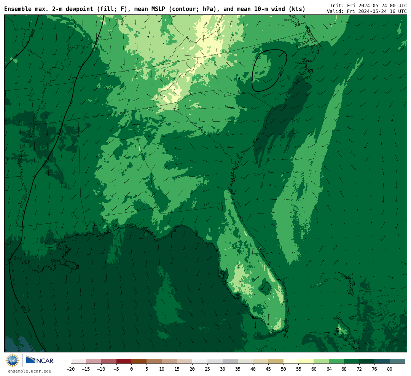This screenshot has height=376, width=411.
Task: Click the colorbar tick label 0
Action: (x=132, y=369)
